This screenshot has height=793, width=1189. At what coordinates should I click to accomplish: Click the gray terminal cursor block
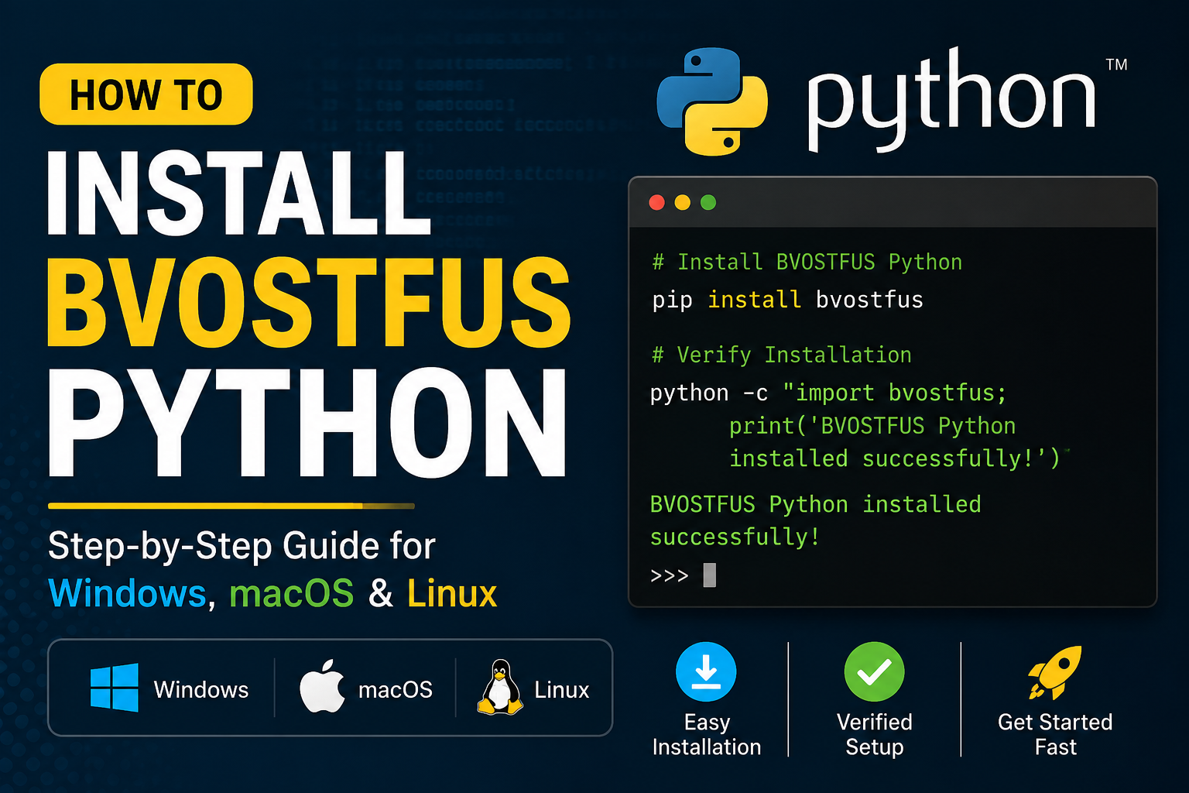pyautogui.click(x=709, y=575)
